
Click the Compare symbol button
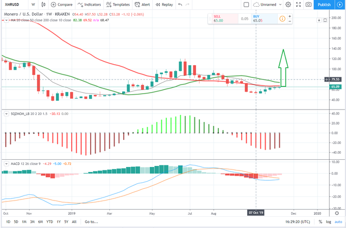pos(62,5)
